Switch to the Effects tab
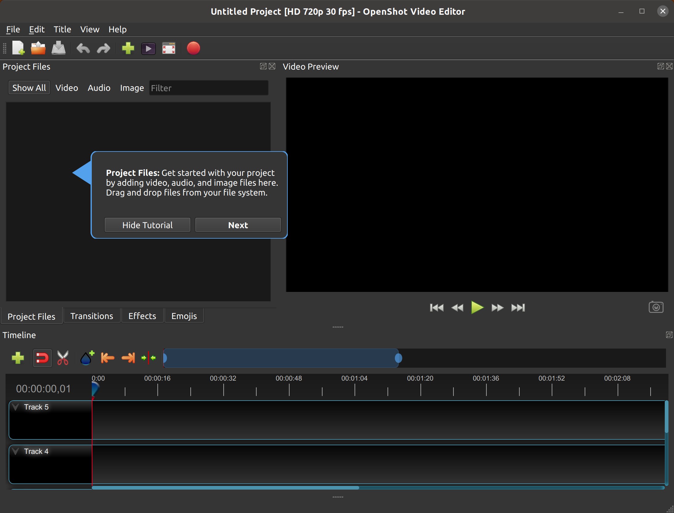The image size is (674, 513). [x=142, y=316]
